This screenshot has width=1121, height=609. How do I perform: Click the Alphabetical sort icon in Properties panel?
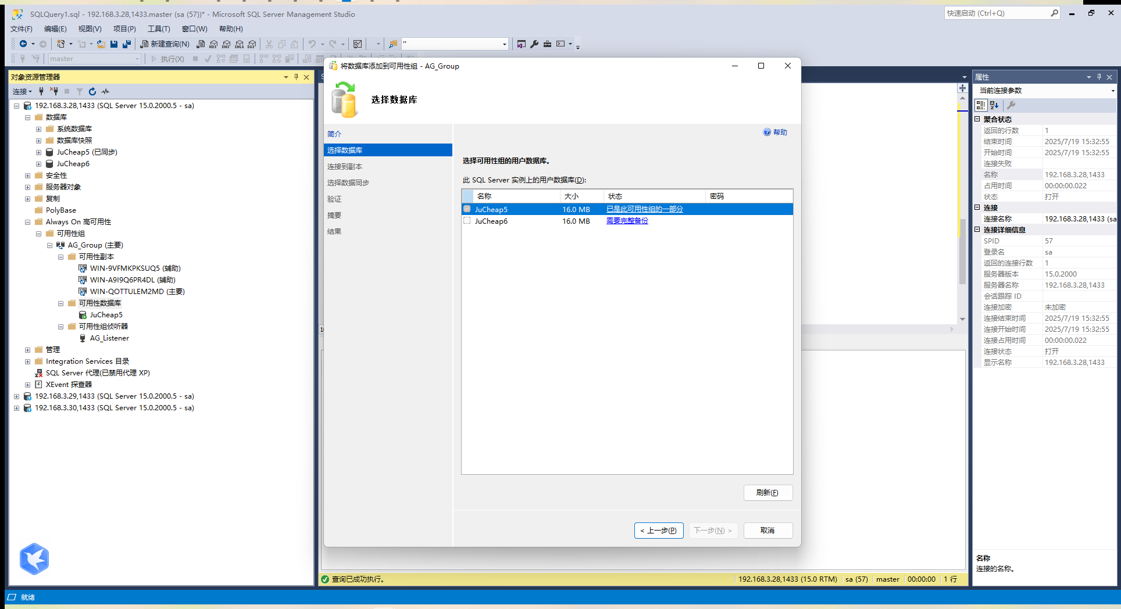pyautogui.click(x=994, y=105)
